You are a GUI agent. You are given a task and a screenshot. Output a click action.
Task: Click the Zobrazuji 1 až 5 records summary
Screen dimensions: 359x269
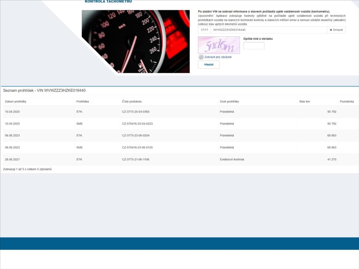27,169
